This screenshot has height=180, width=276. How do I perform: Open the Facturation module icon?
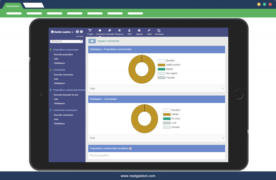click(x=110, y=31)
